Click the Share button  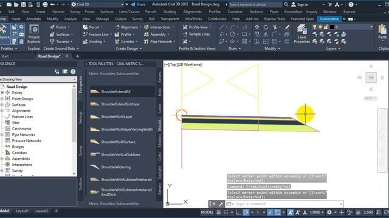[x=138, y=4]
